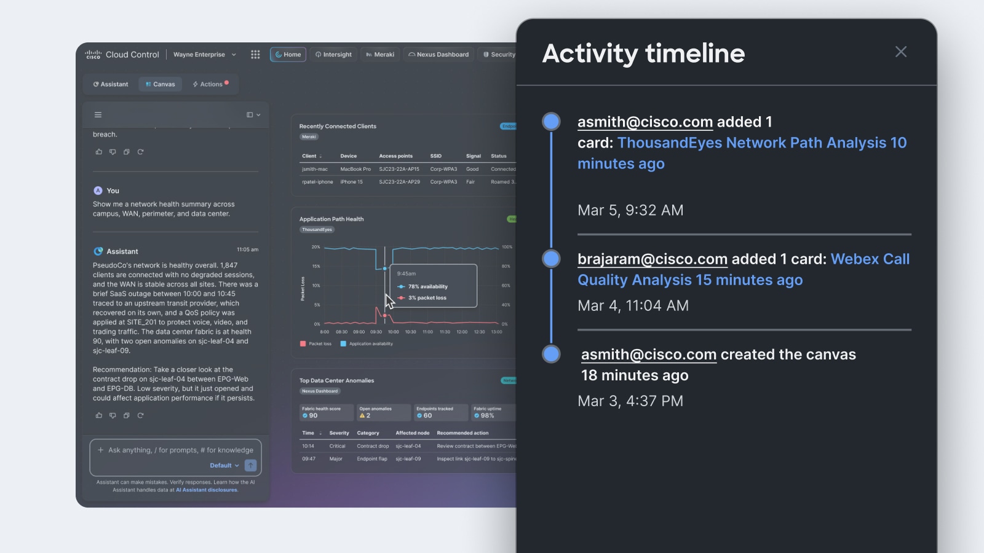Open the asmith@cisco.com link in the canvas-created entry
Screen dimensions: 984x553
[x=649, y=354]
